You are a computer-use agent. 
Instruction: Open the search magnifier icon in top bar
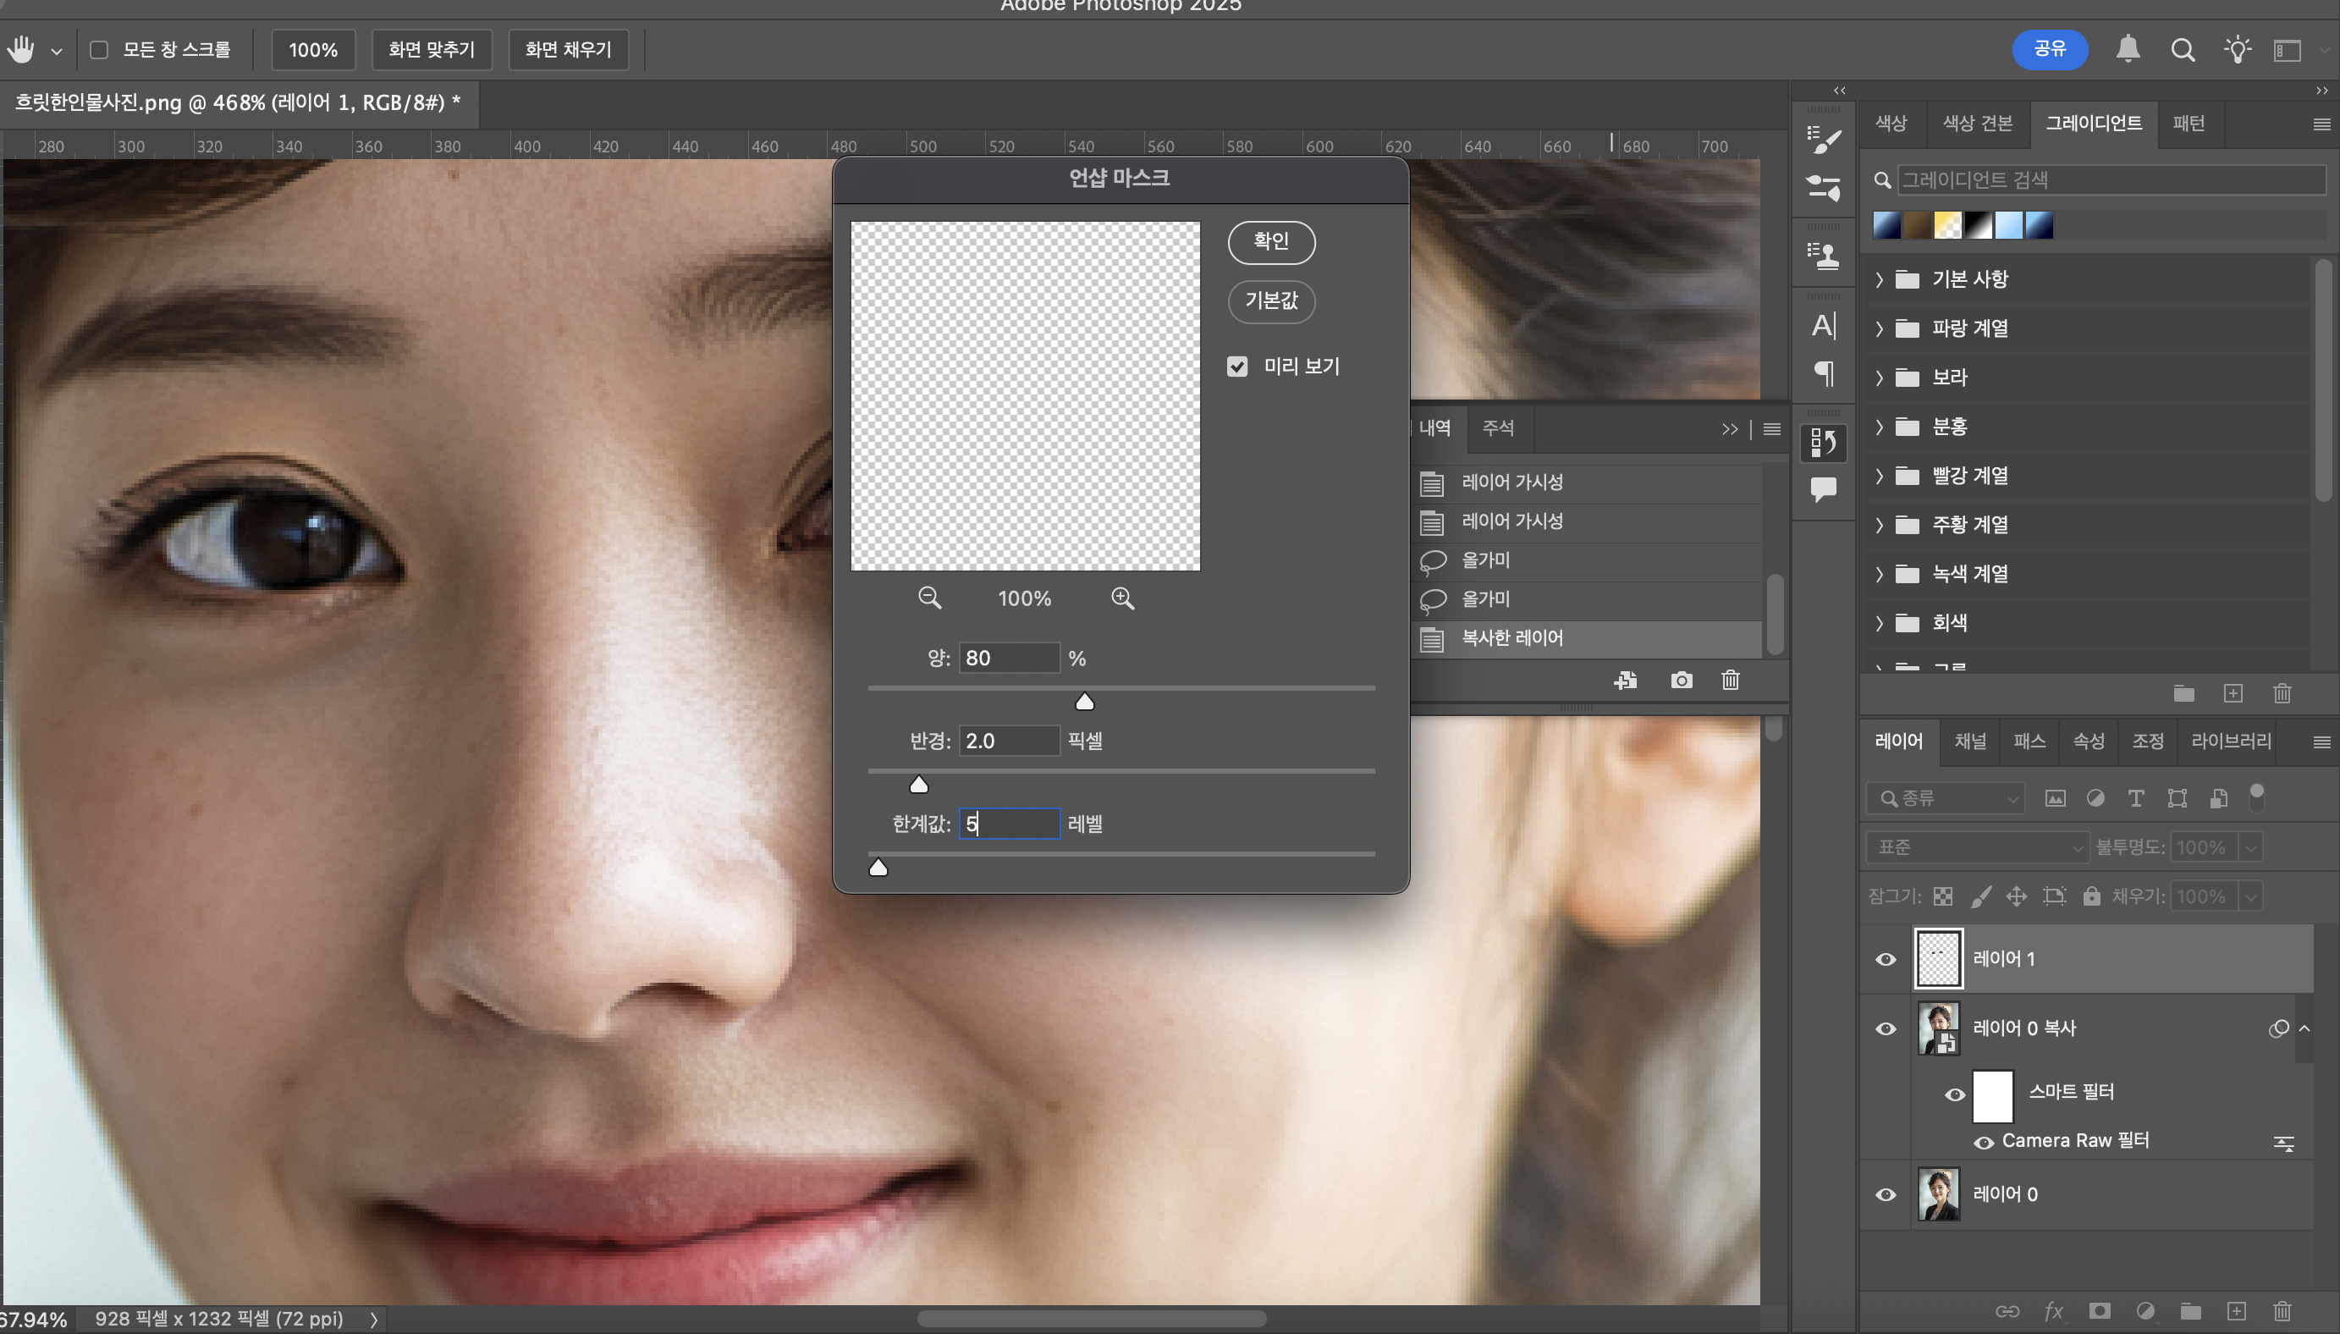(x=2183, y=49)
